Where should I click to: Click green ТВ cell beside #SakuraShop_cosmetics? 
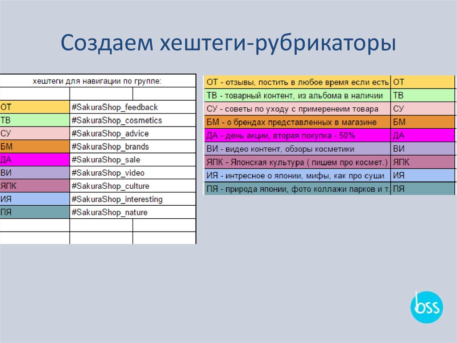pos(35,120)
